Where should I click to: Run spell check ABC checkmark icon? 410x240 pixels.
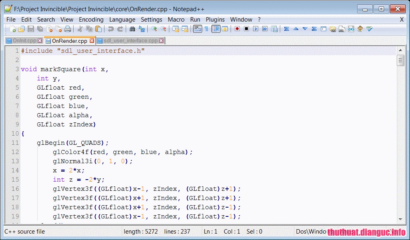(x=370, y=29)
